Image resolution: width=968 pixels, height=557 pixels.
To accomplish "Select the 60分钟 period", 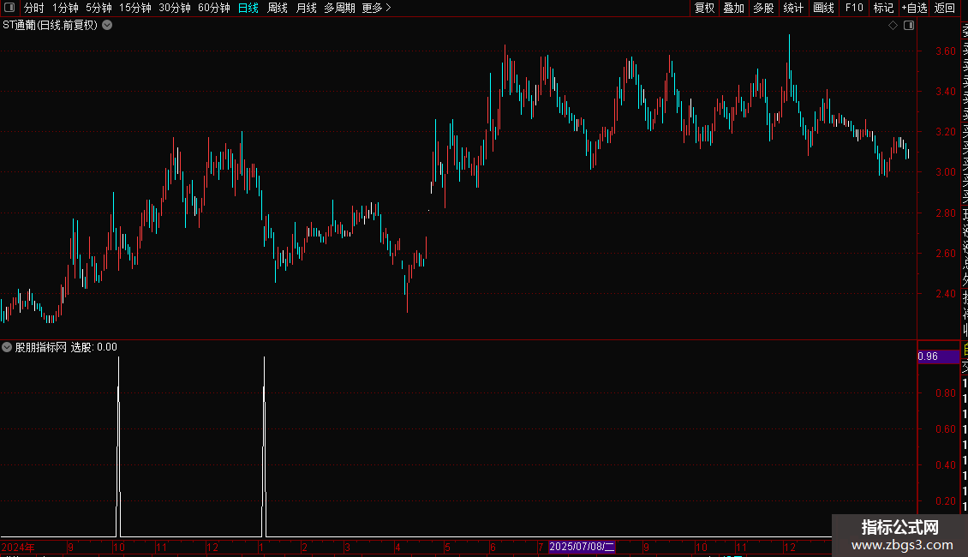I will click(214, 8).
